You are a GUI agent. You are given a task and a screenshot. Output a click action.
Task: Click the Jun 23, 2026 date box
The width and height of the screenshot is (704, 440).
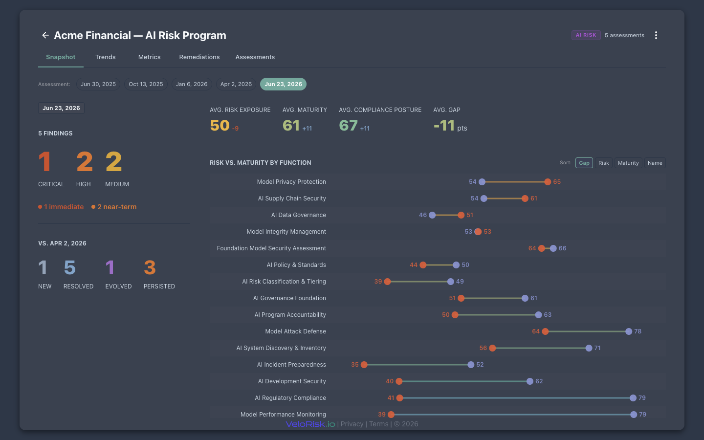click(61, 108)
